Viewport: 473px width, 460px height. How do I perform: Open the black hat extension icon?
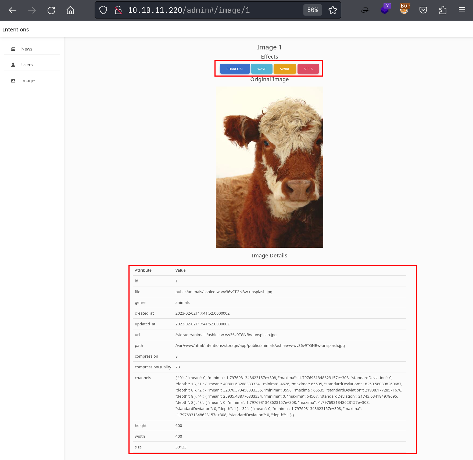(x=365, y=10)
